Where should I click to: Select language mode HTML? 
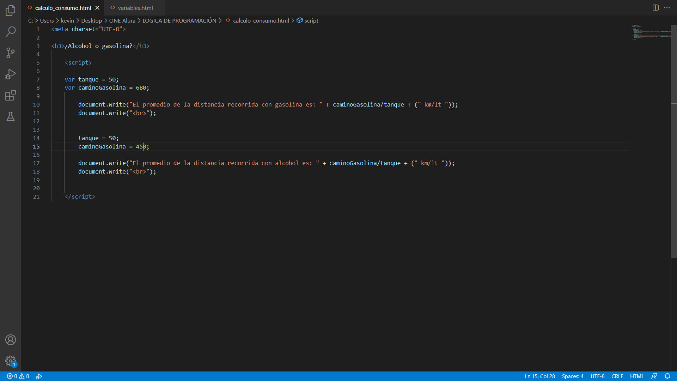pos(637,376)
